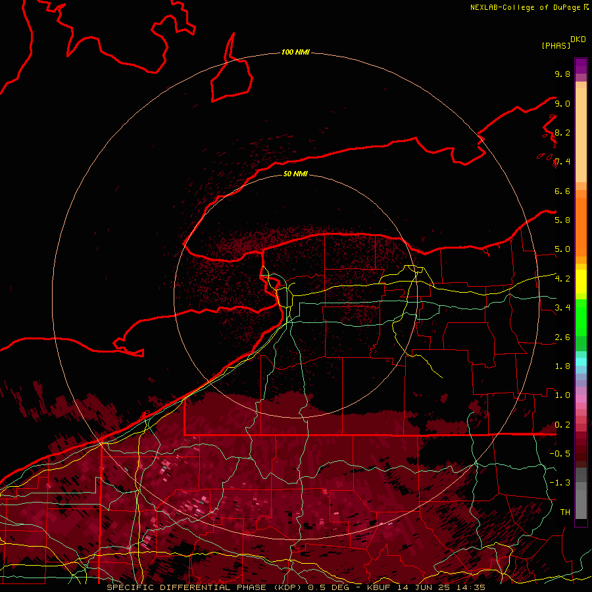
Task: Click the 8.2 scale value
Action: [562, 132]
